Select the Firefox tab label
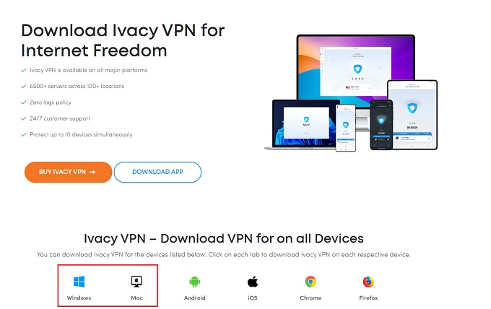Image resolution: width=491 pixels, height=309 pixels. (x=368, y=297)
